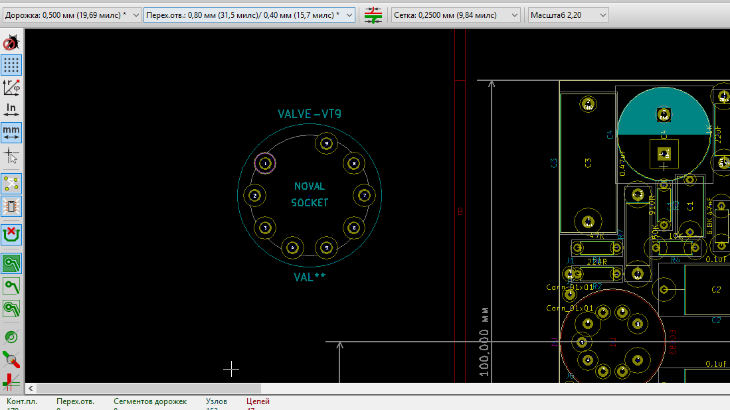
Task: Toggle module ratsnest chip icon
Action: click(x=11, y=206)
